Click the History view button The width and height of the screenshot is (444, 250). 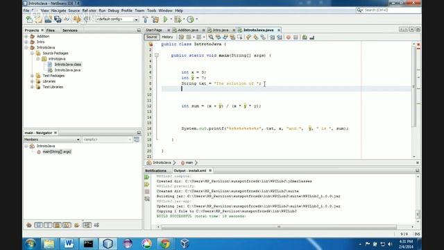(x=167, y=37)
